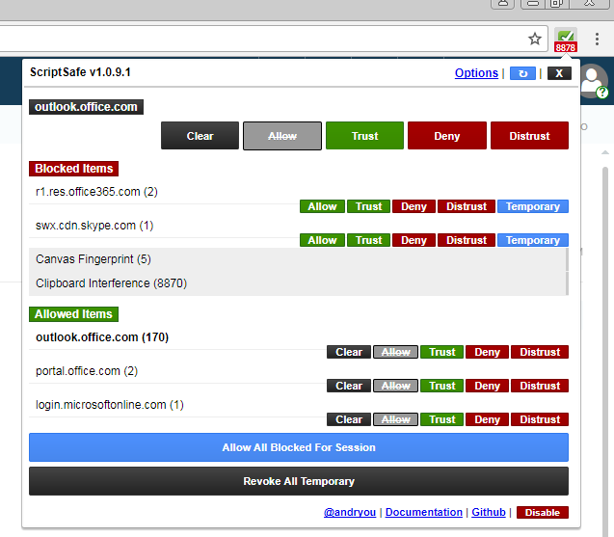Screen dimensions: 614x537
Task: Distrust the r1.res.office365.com domain
Action: click(x=467, y=206)
